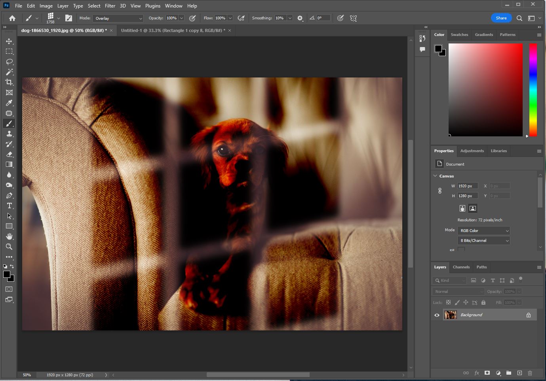The image size is (546, 381).
Task: Switch to the Adjustments tab
Action: coord(472,151)
